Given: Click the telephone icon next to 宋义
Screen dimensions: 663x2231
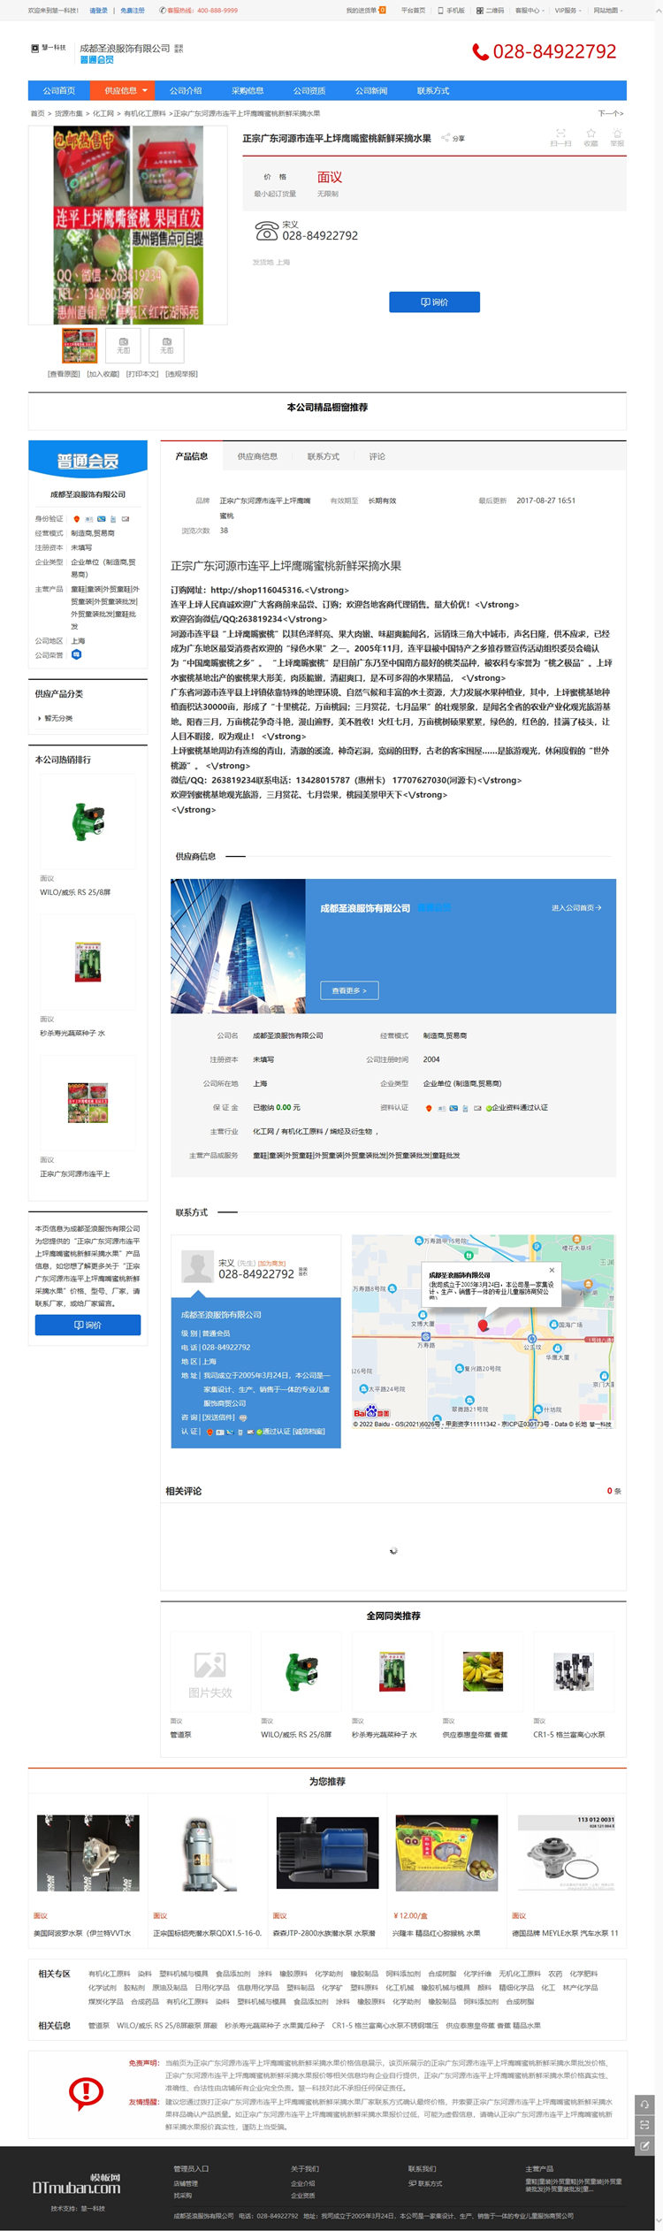Looking at the screenshot, I should 266,231.
